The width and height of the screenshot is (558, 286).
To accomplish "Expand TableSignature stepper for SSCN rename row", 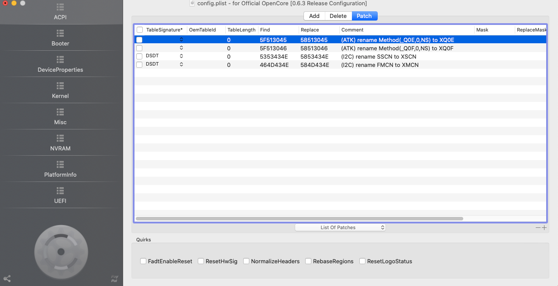I will pos(181,56).
